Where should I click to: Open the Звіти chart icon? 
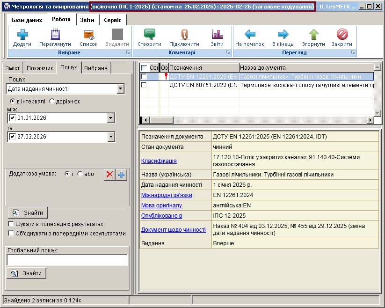217,35
